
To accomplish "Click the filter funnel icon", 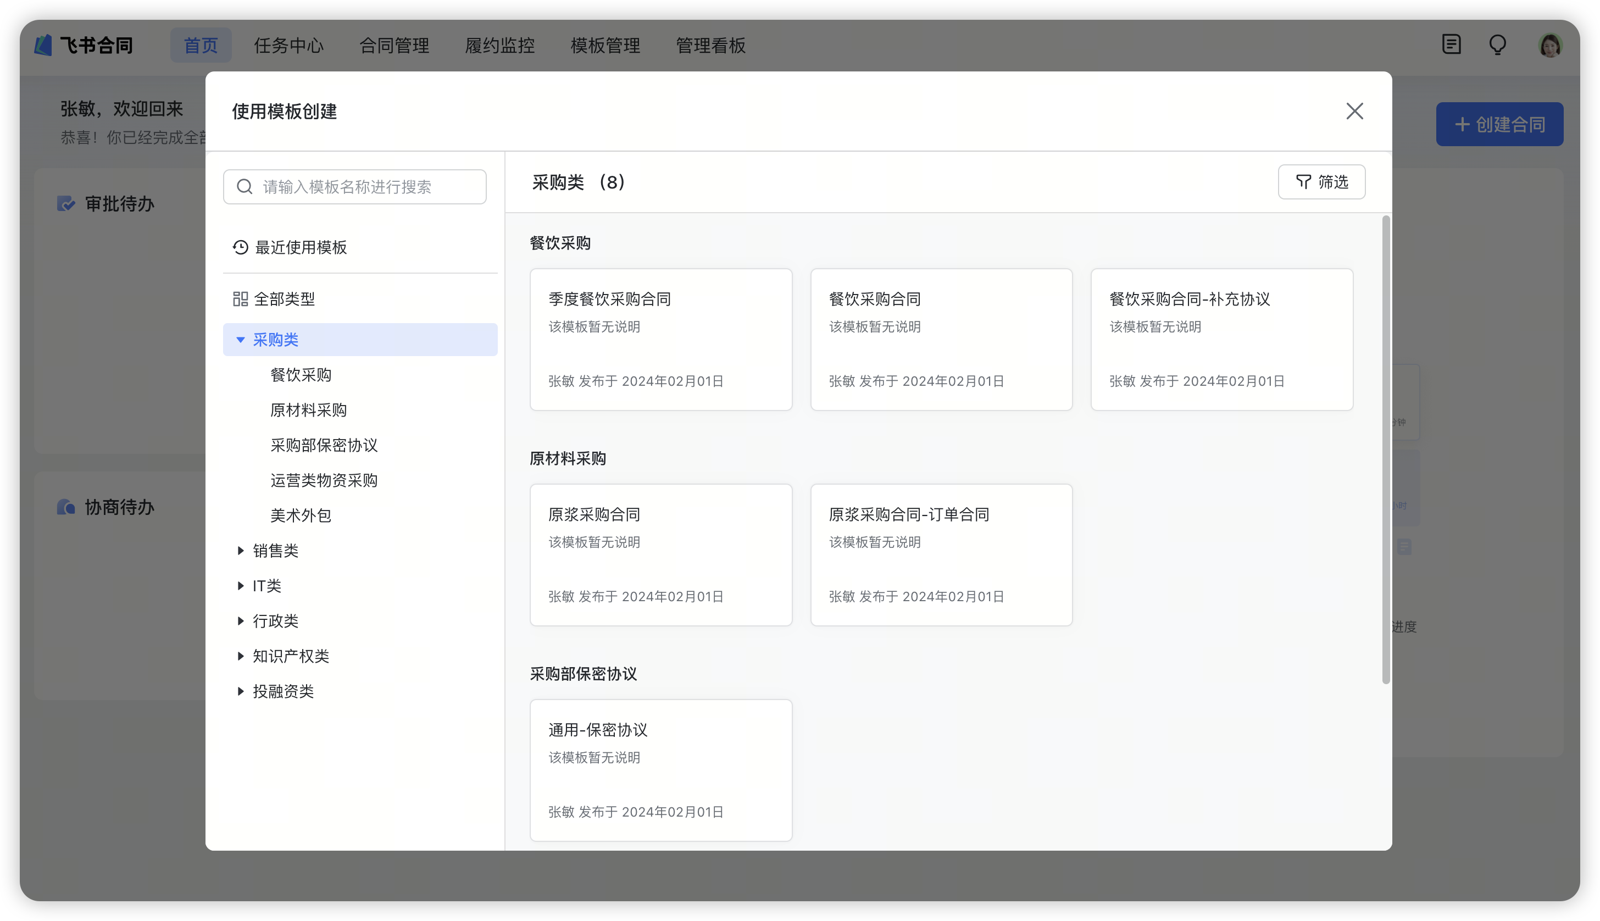I will pos(1303,182).
